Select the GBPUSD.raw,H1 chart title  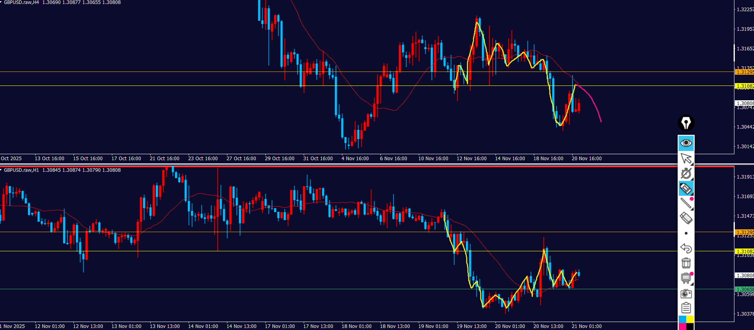22,170
